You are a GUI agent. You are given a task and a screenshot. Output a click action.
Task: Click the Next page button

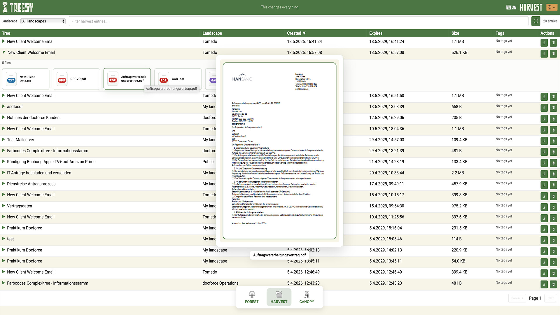[x=550, y=298]
